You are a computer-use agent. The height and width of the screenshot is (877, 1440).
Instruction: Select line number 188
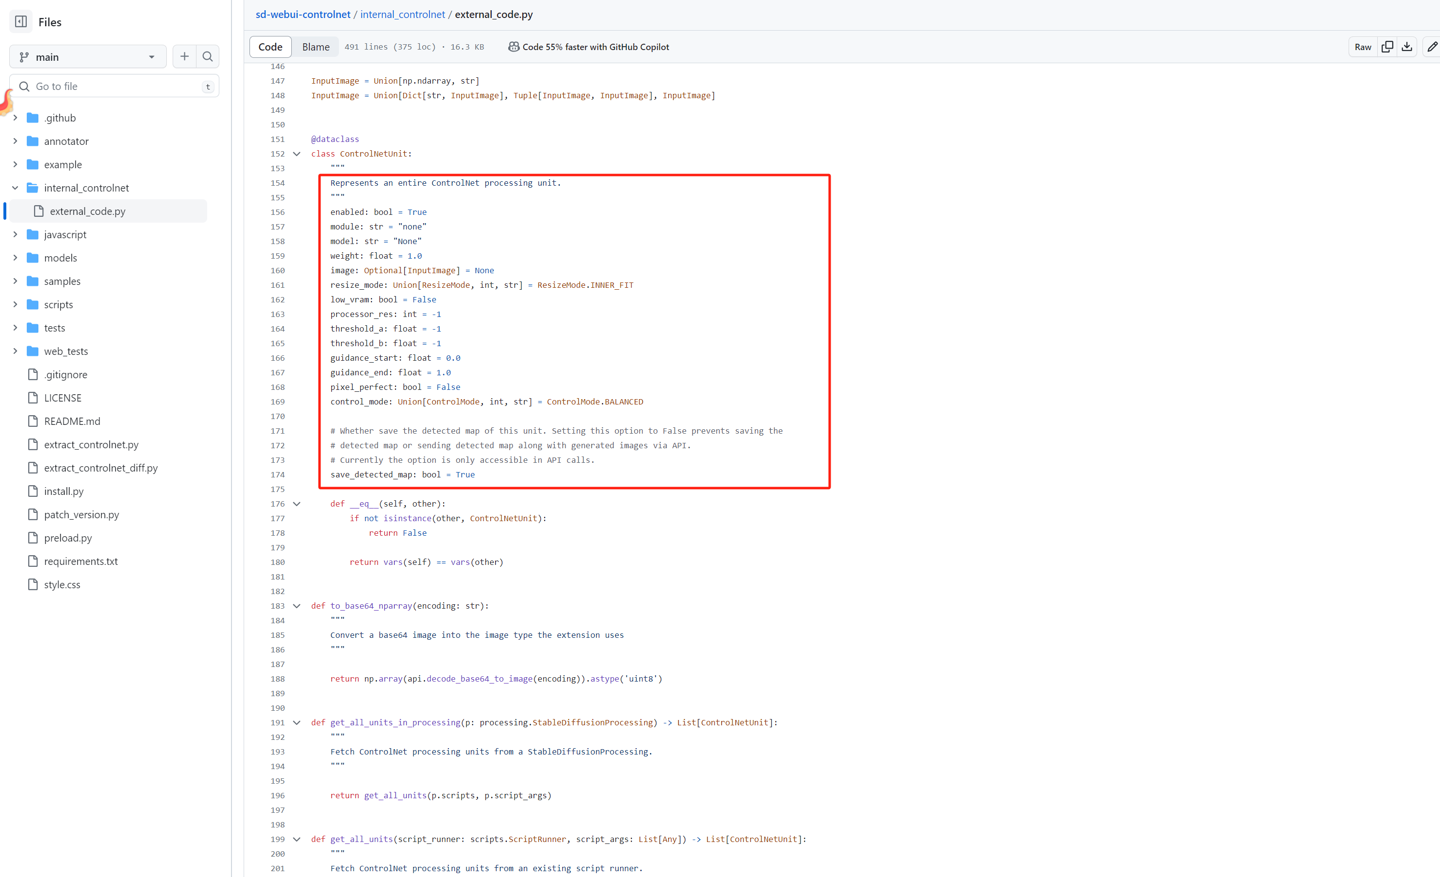(278, 679)
